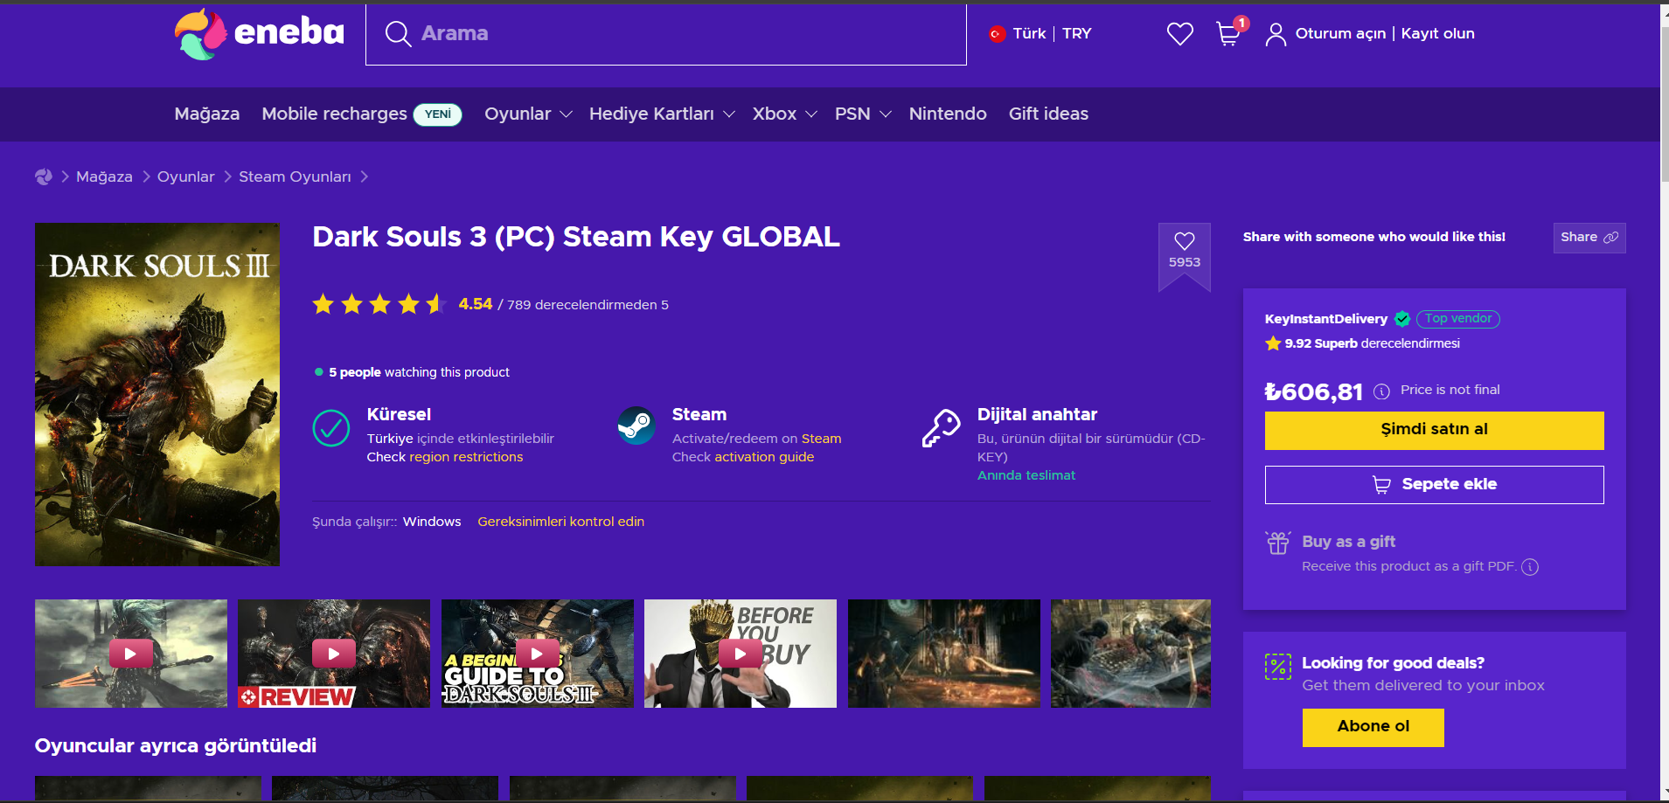Click the YENİ badge

437,114
